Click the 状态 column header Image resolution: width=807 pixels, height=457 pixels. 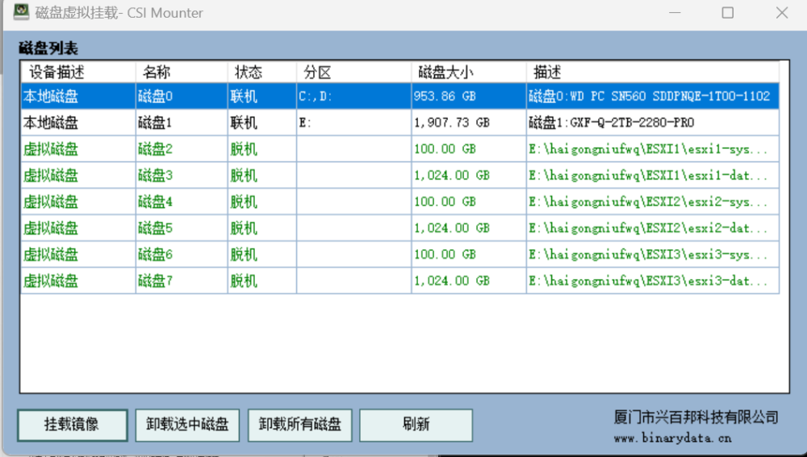tap(261, 73)
